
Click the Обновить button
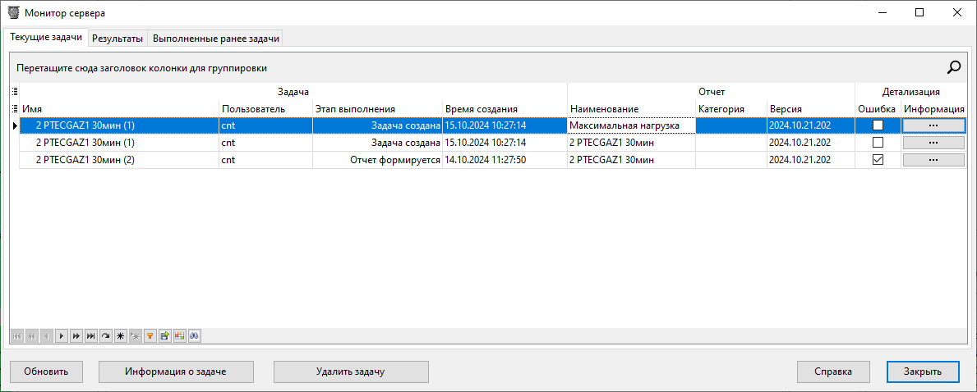tap(46, 371)
